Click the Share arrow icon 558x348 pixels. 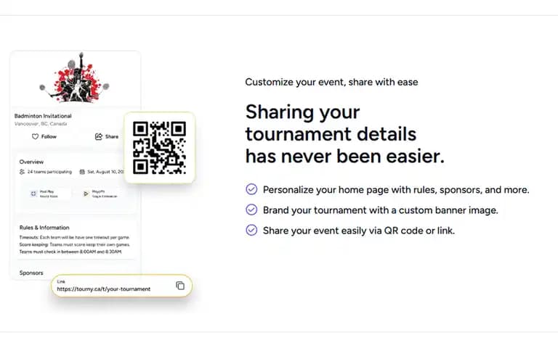(99, 137)
